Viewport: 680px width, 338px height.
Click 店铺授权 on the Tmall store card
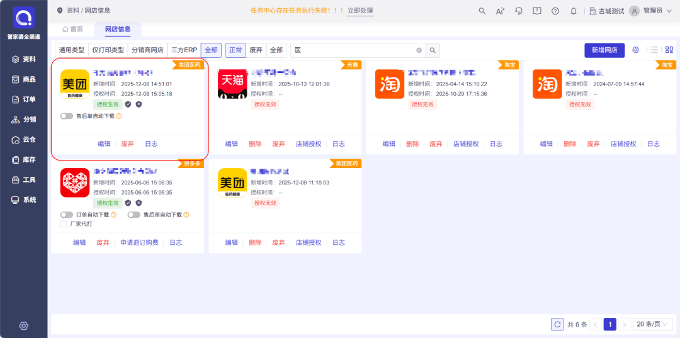tap(309, 144)
